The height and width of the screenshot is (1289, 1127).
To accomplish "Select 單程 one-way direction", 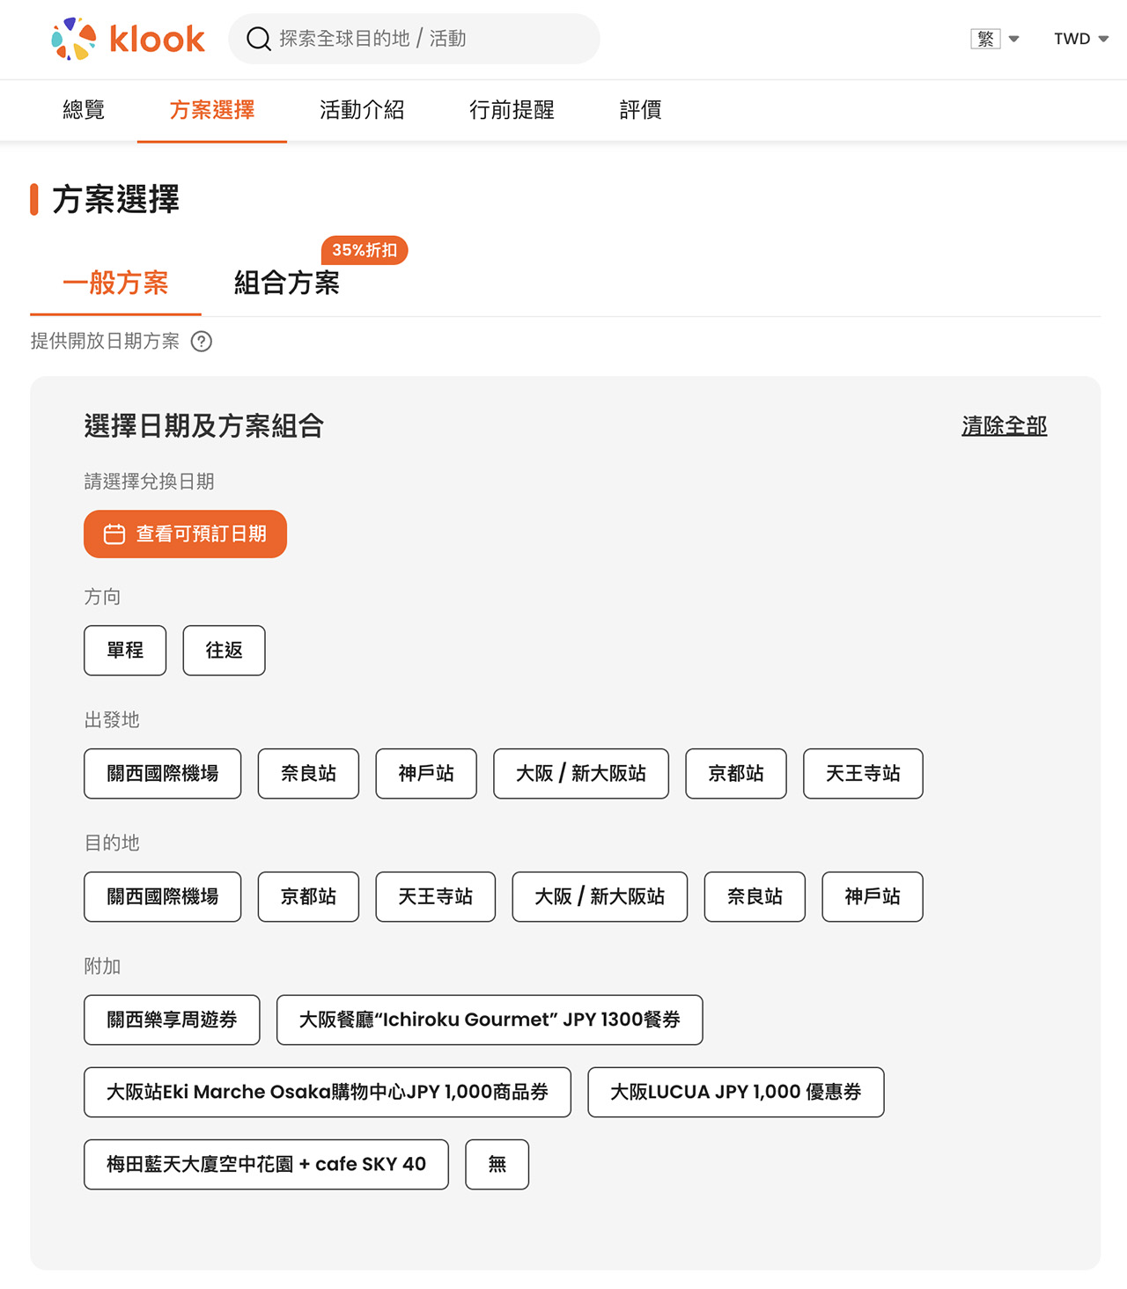I will [125, 651].
